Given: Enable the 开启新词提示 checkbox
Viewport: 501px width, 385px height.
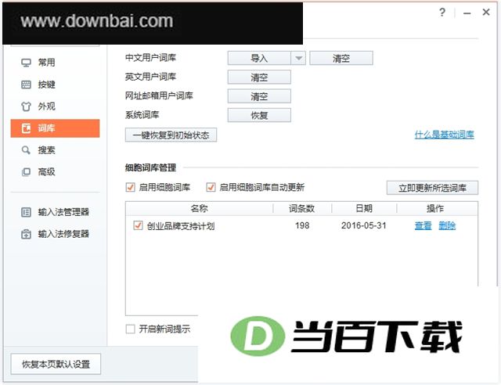Looking at the screenshot, I should [131, 329].
